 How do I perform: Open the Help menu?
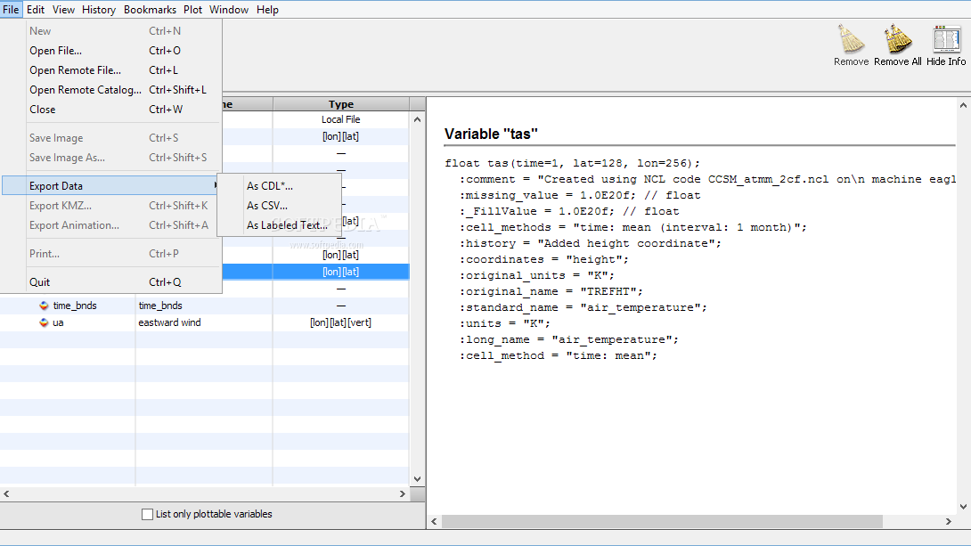267,9
